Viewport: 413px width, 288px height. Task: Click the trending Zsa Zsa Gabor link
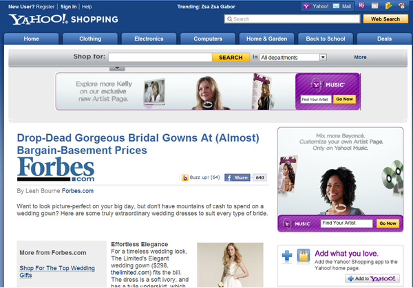[x=218, y=7]
